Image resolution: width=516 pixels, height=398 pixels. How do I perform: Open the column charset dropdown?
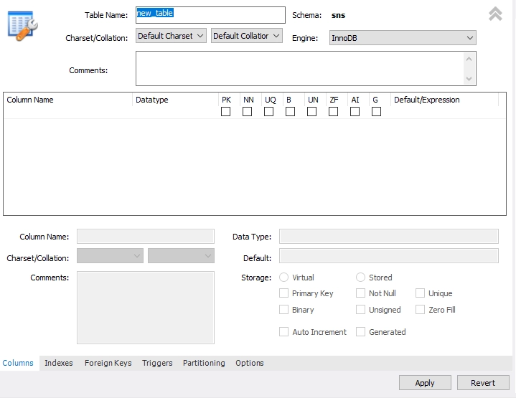tap(111, 255)
